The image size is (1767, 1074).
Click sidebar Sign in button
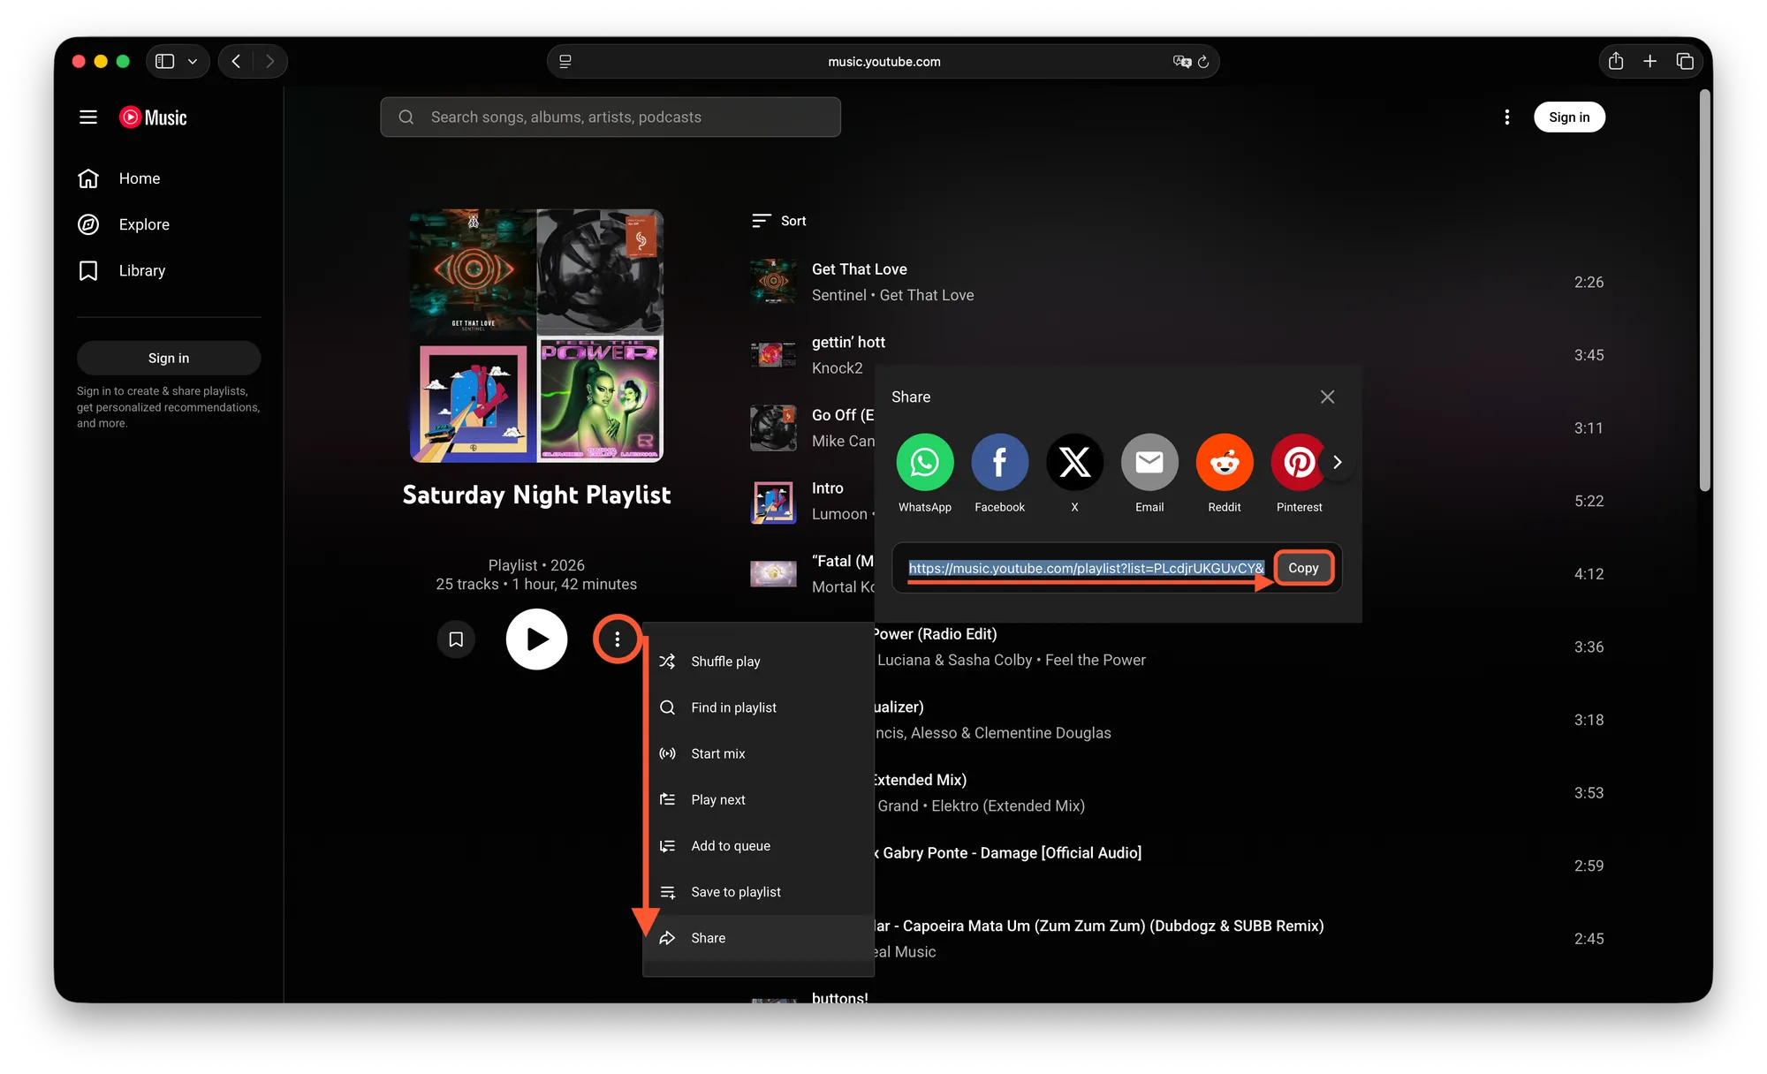tap(169, 358)
